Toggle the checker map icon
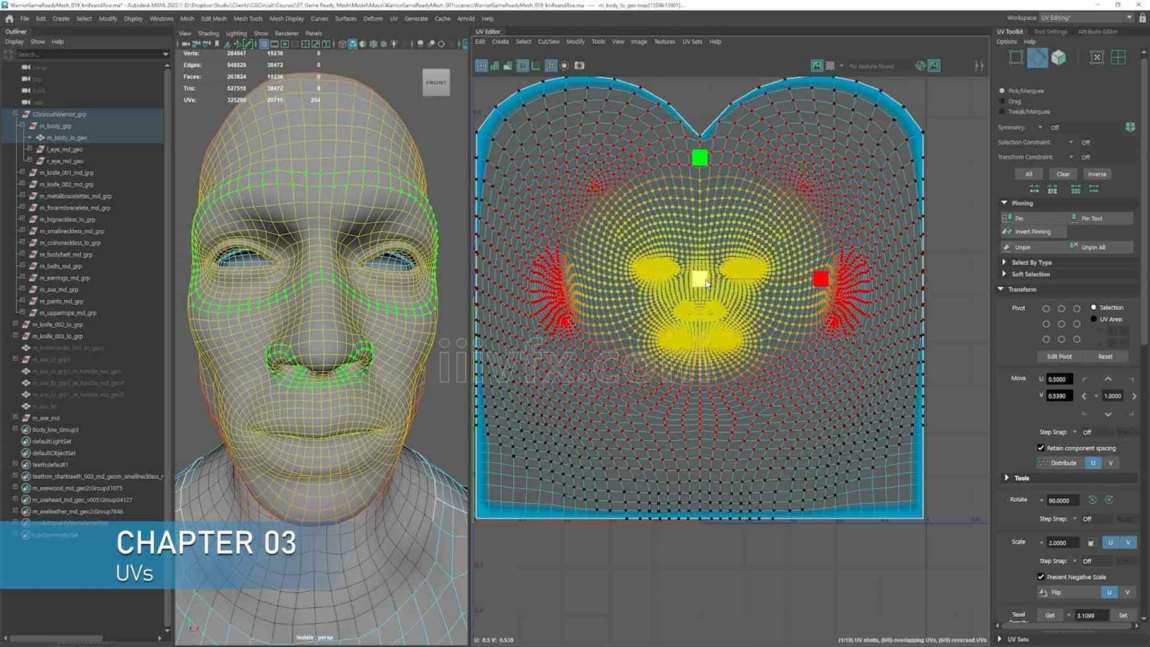This screenshot has width=1150, height=647. [830, 66]
